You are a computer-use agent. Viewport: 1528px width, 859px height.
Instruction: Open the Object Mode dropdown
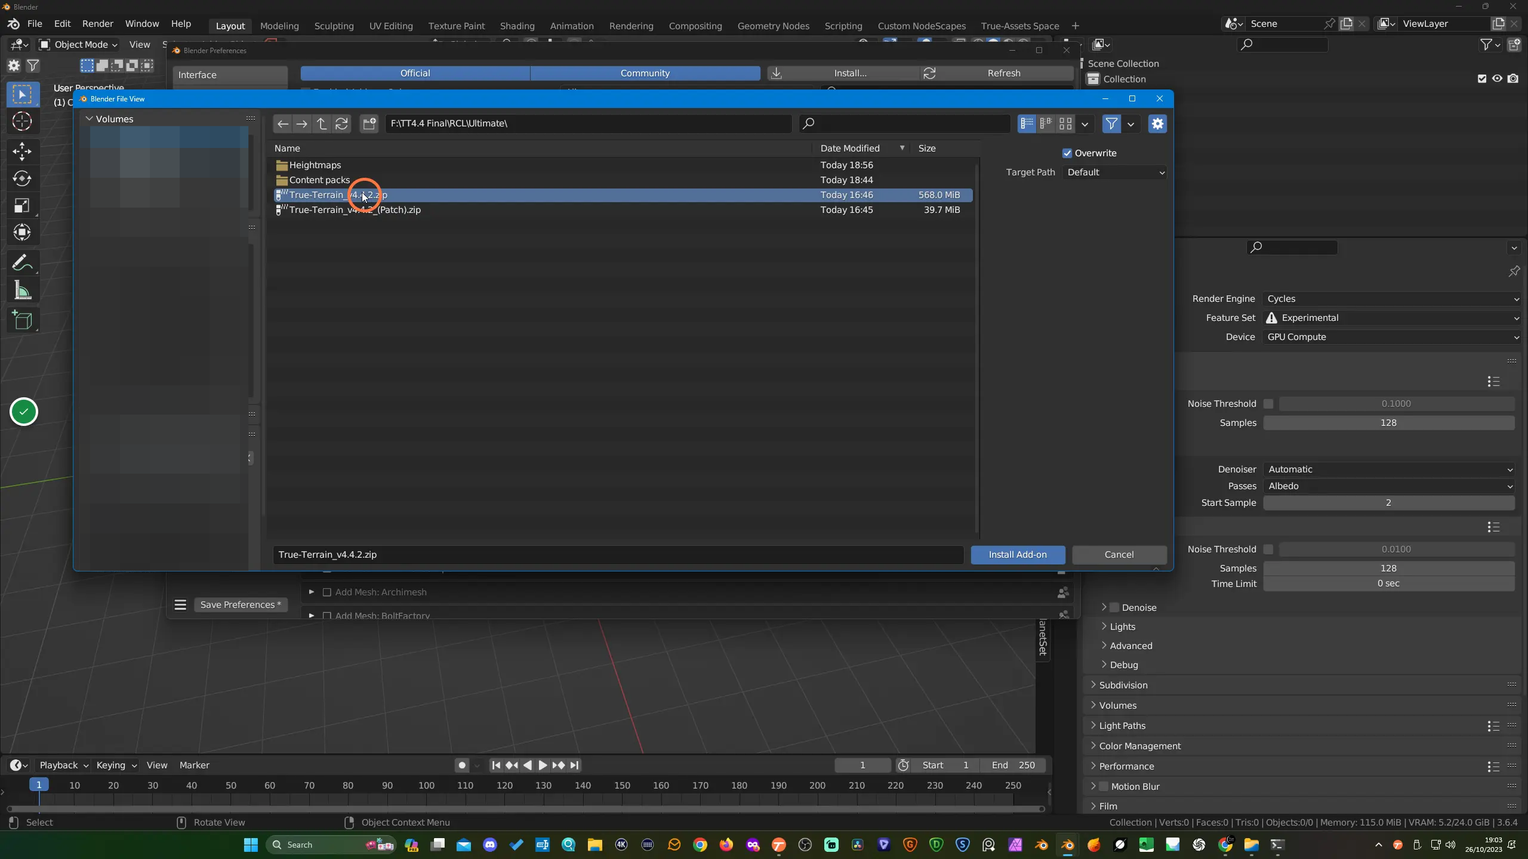(x=78, y=45)
